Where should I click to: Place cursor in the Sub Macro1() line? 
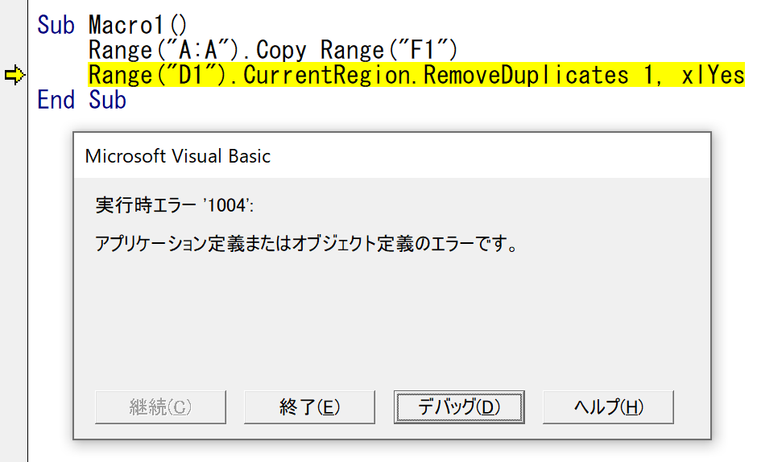[112, 25]
